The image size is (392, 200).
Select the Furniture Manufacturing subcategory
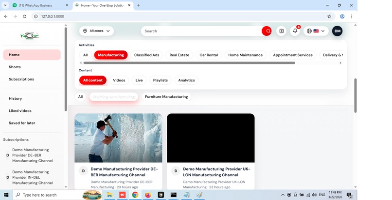(166, 97)
